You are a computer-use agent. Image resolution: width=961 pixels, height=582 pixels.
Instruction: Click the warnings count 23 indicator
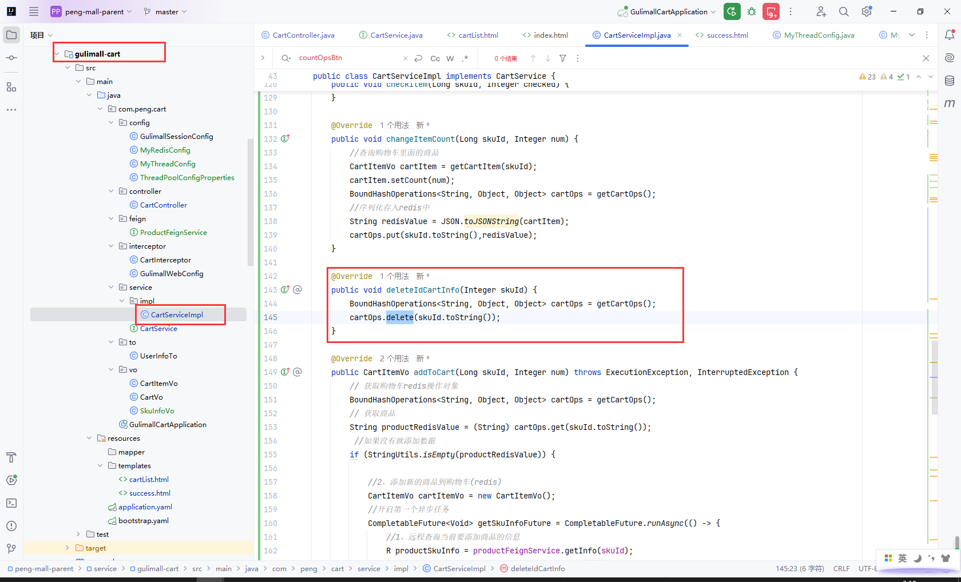coord(867,77)
